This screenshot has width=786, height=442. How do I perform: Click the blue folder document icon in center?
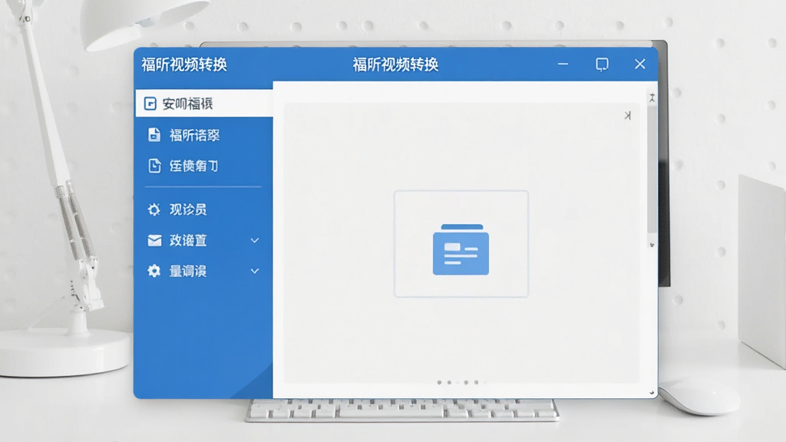461,249
